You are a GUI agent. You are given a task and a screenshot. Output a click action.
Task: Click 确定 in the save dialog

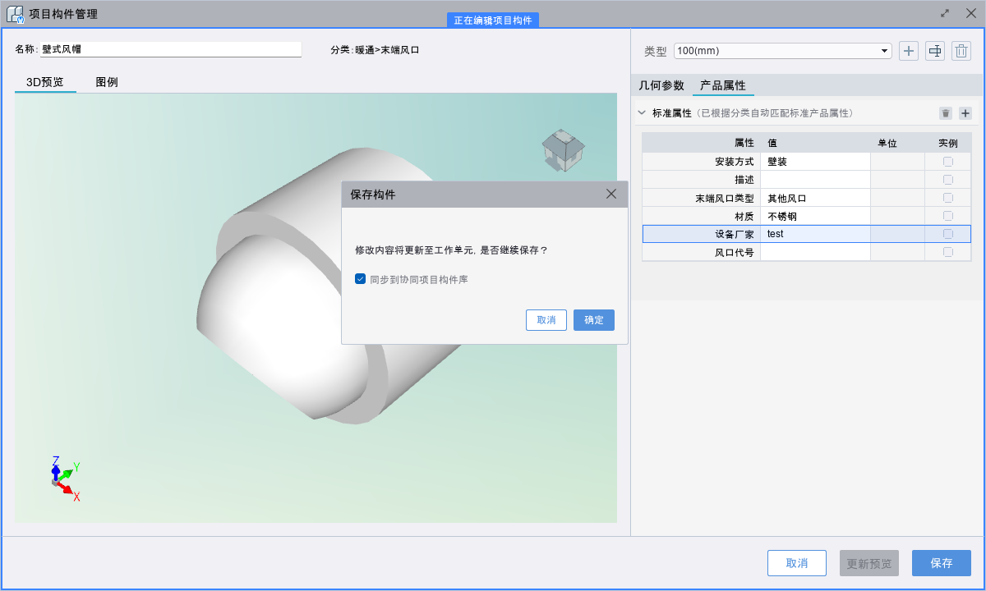pyautogui.click(x=594, y=320)
